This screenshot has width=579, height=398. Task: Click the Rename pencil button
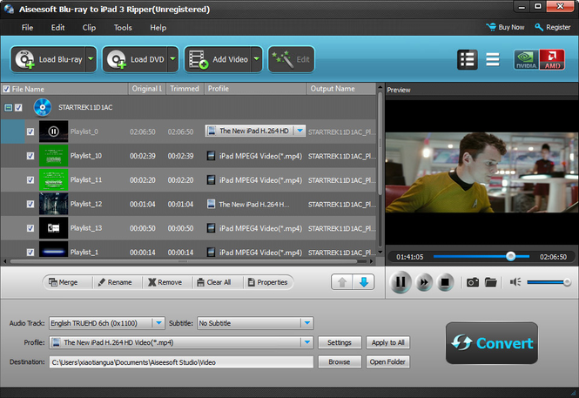point(115,282)
